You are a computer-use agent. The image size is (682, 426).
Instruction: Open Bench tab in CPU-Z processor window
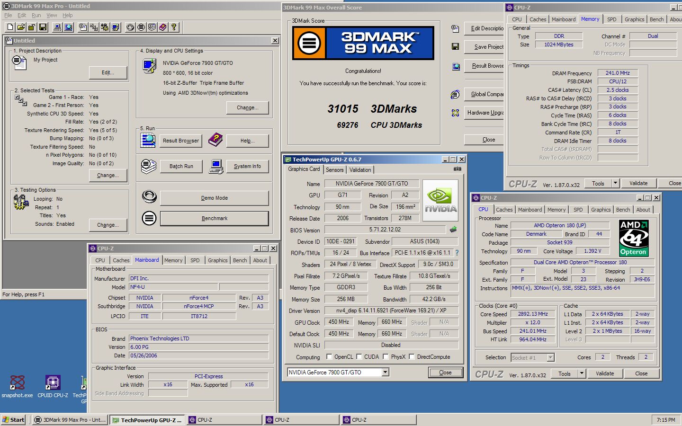coord(623,210)
